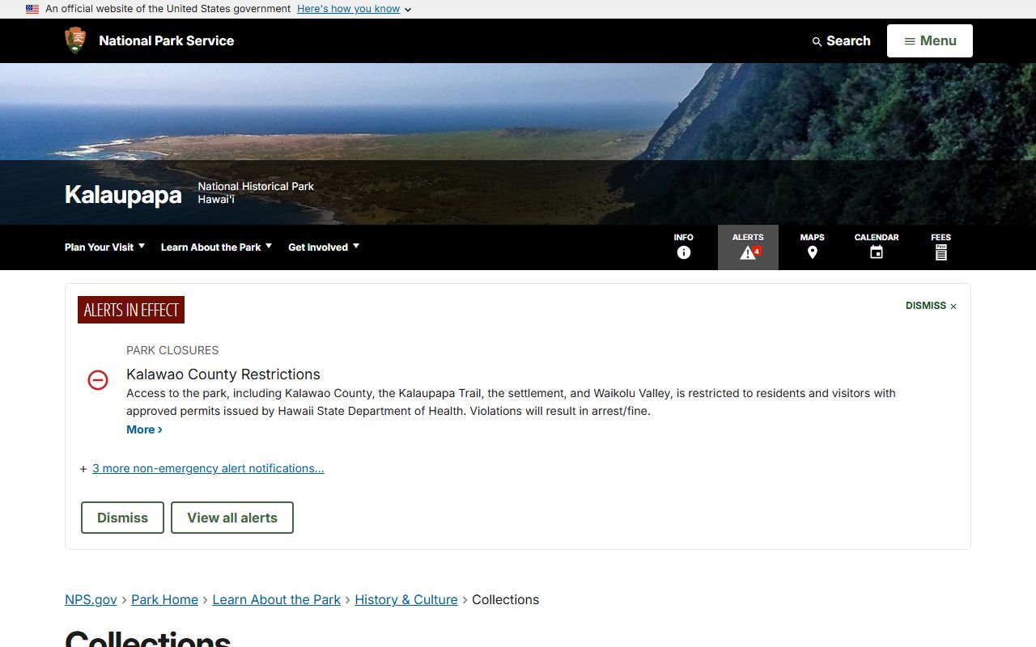Screen dimensions: 1036x647
Task: Open the Menu button
Action: tap(930, 41)
